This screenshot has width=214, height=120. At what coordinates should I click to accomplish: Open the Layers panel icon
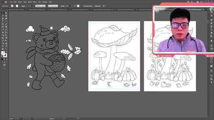211,23
